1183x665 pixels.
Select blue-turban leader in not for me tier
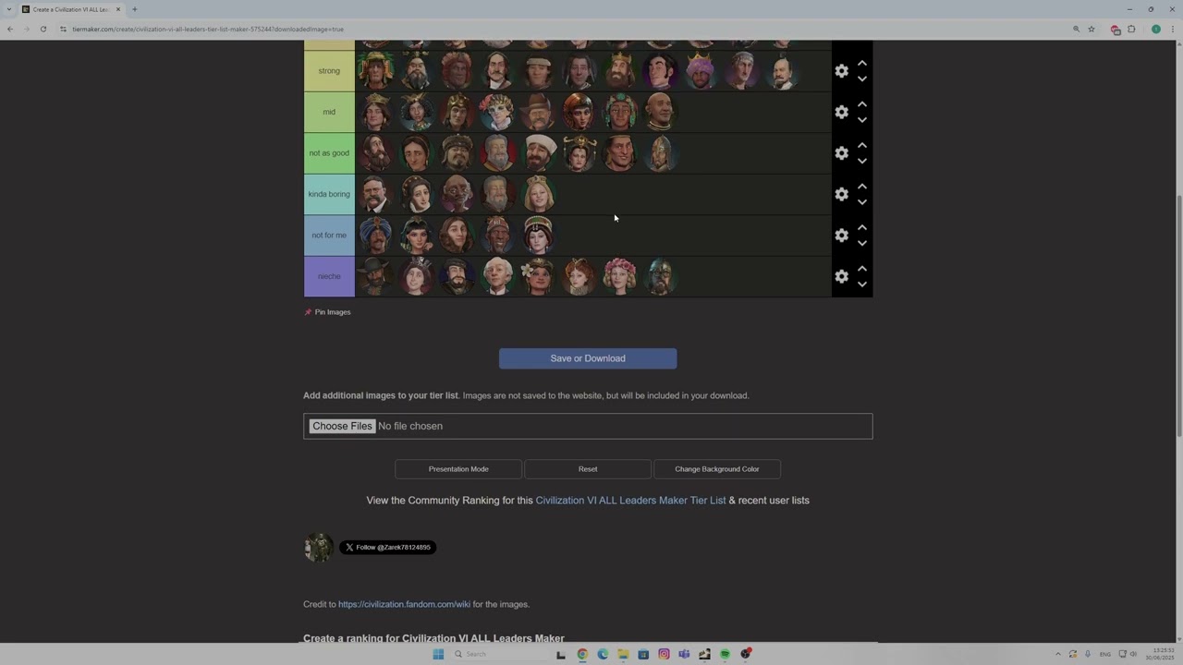pos(375,236)
